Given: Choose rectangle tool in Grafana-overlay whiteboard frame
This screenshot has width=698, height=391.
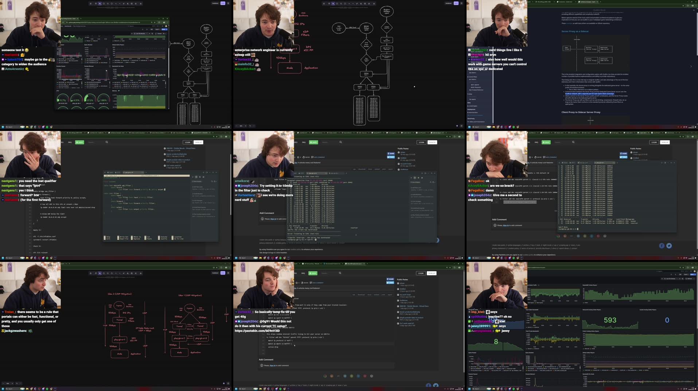Looking at the screenshot, I should point(104,3).
